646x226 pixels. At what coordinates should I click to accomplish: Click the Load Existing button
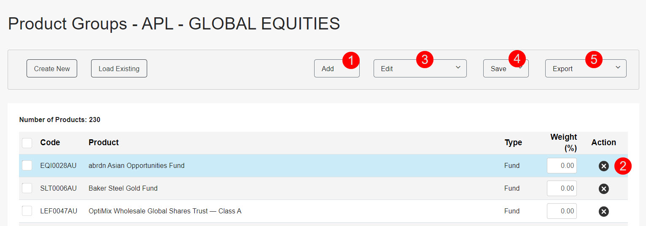pyautogui.click(x=119, y=69)
